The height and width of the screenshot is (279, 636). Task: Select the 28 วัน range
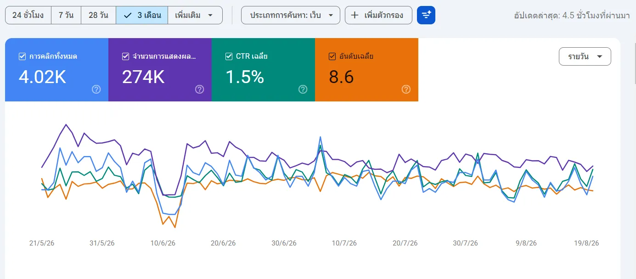pyautogui.click(x=98, y=15)
